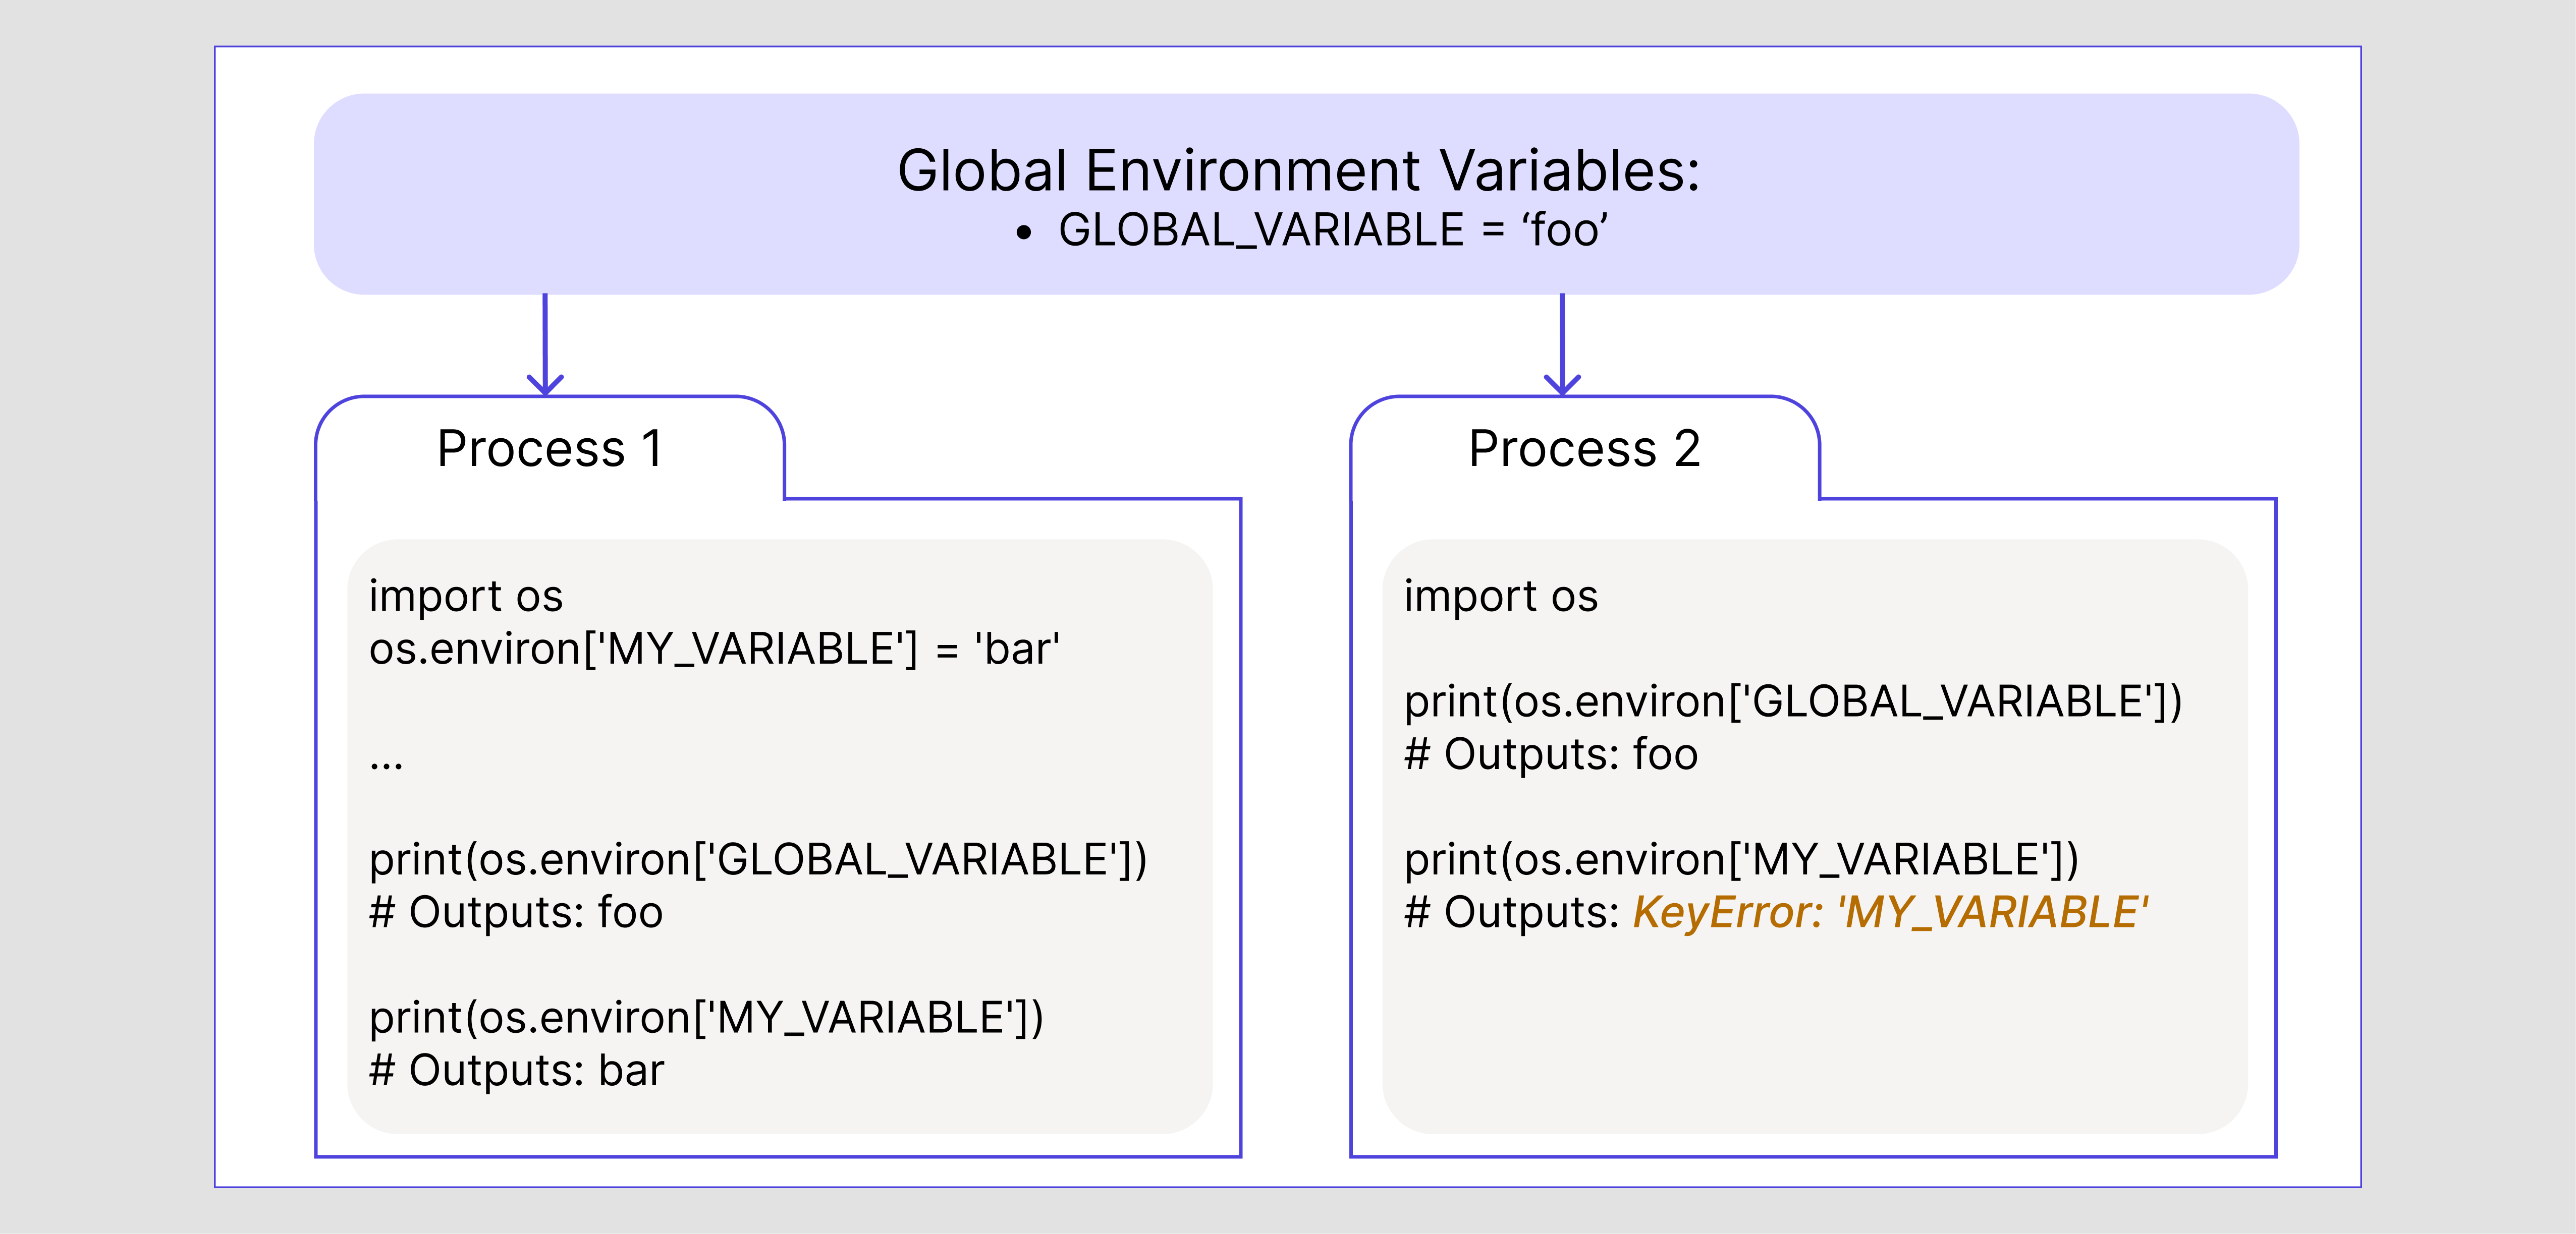Click the arrow pointing to Process 1

(545, 344)
